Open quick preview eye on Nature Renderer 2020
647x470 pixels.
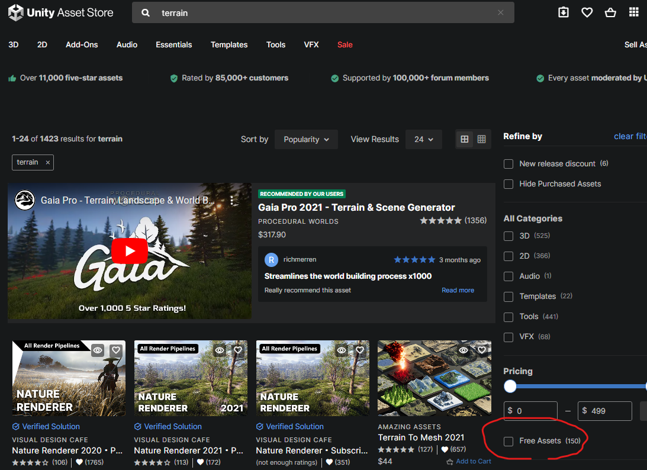[97, 350]
